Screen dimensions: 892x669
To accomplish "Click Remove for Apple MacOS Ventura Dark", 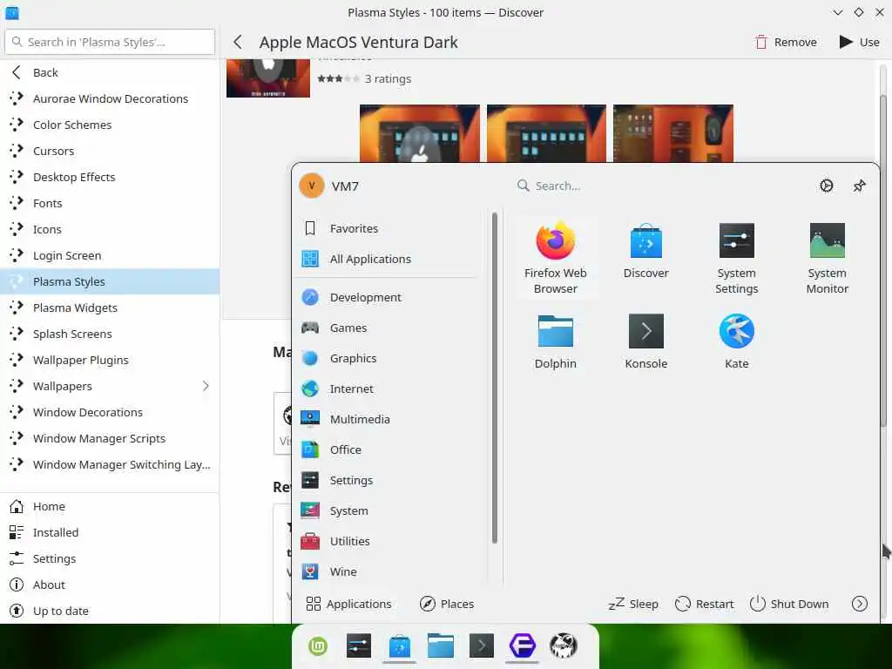I will [786, 42].
